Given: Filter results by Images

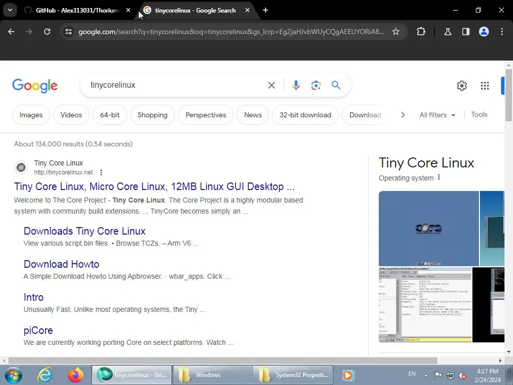Looking at the screenshot, I should pos(31,115).
